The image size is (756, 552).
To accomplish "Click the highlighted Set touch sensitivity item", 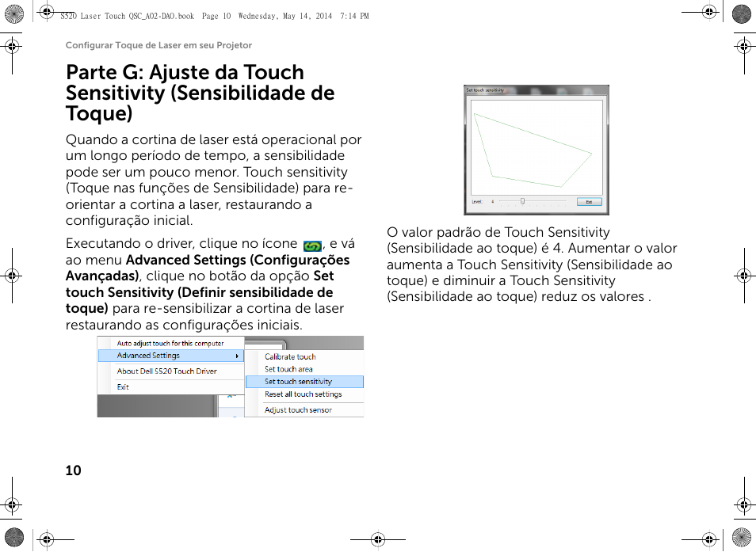I will tap(299, 382).
